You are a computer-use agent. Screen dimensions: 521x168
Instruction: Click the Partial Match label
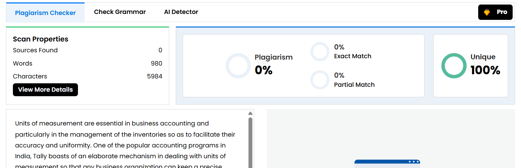coord(354,85)
